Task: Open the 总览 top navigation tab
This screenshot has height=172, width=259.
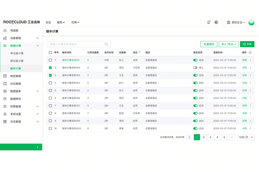Action: (x=48, y=22)
